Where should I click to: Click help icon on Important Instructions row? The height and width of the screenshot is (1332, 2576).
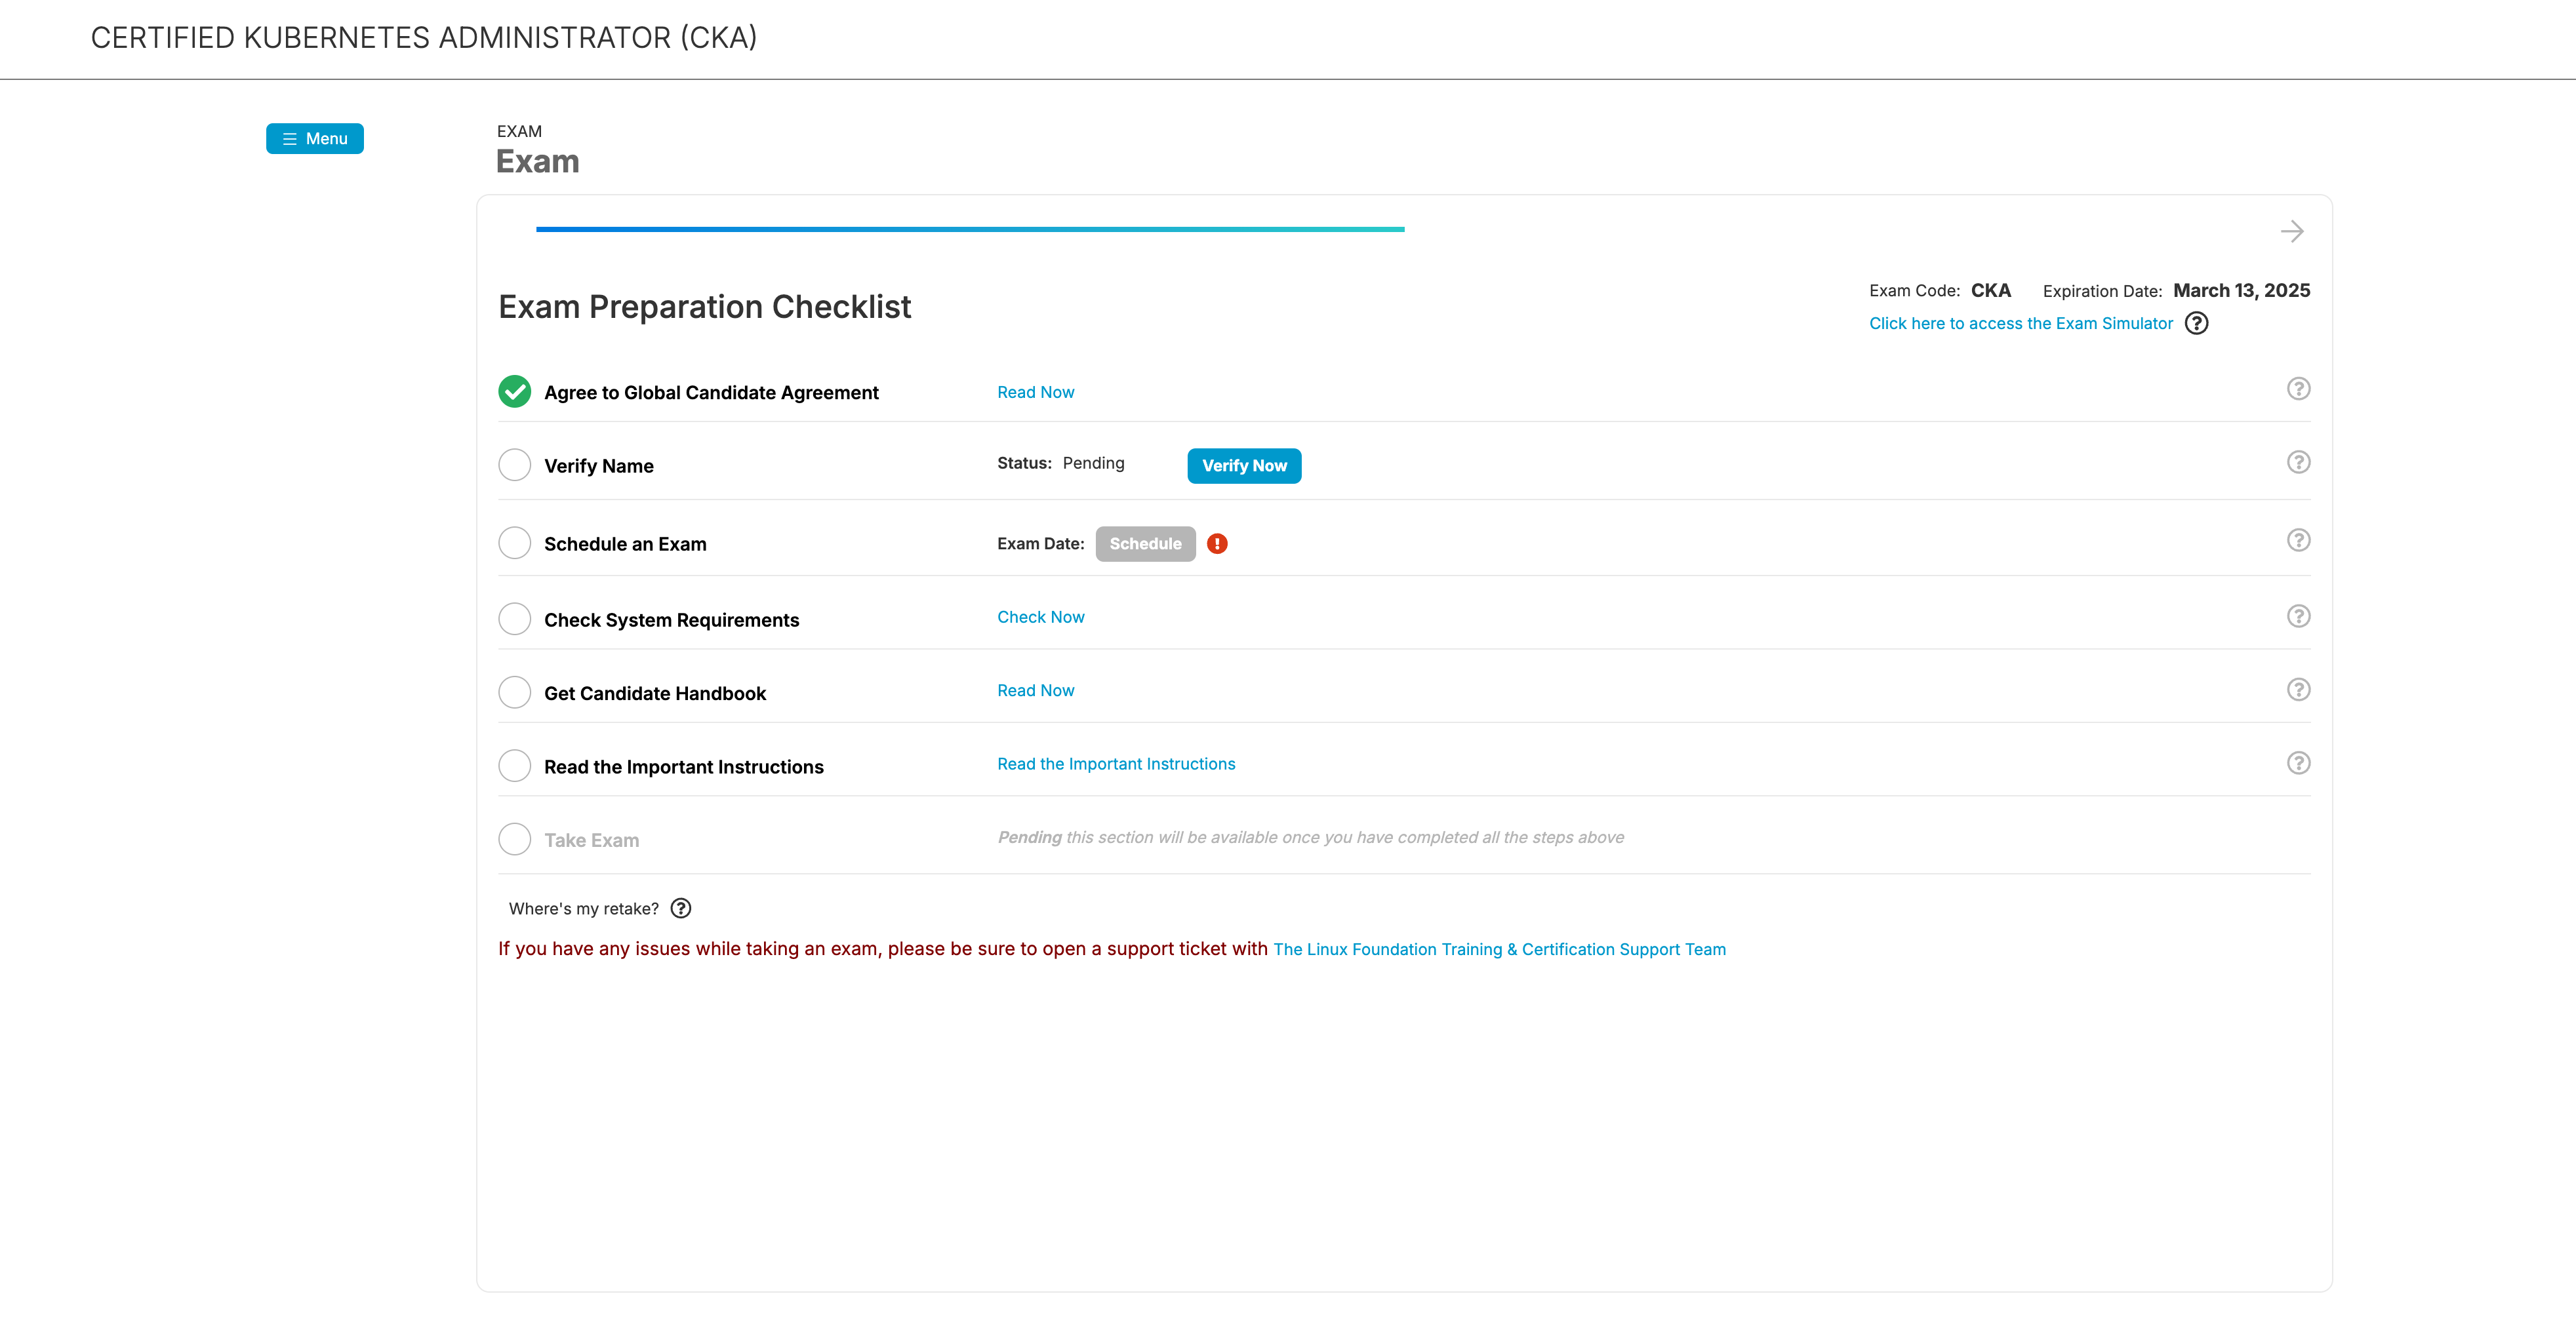2298,762
